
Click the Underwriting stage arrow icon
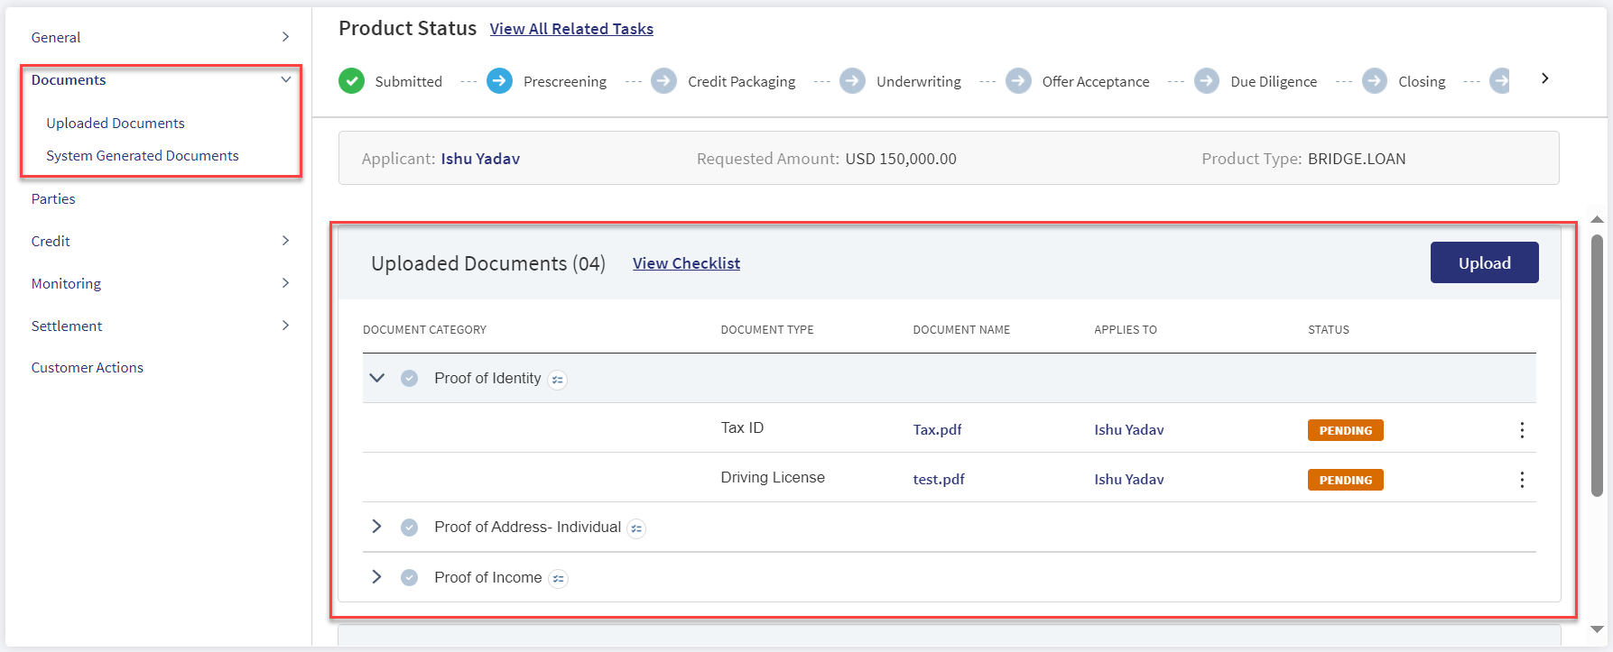pos(852,81)
